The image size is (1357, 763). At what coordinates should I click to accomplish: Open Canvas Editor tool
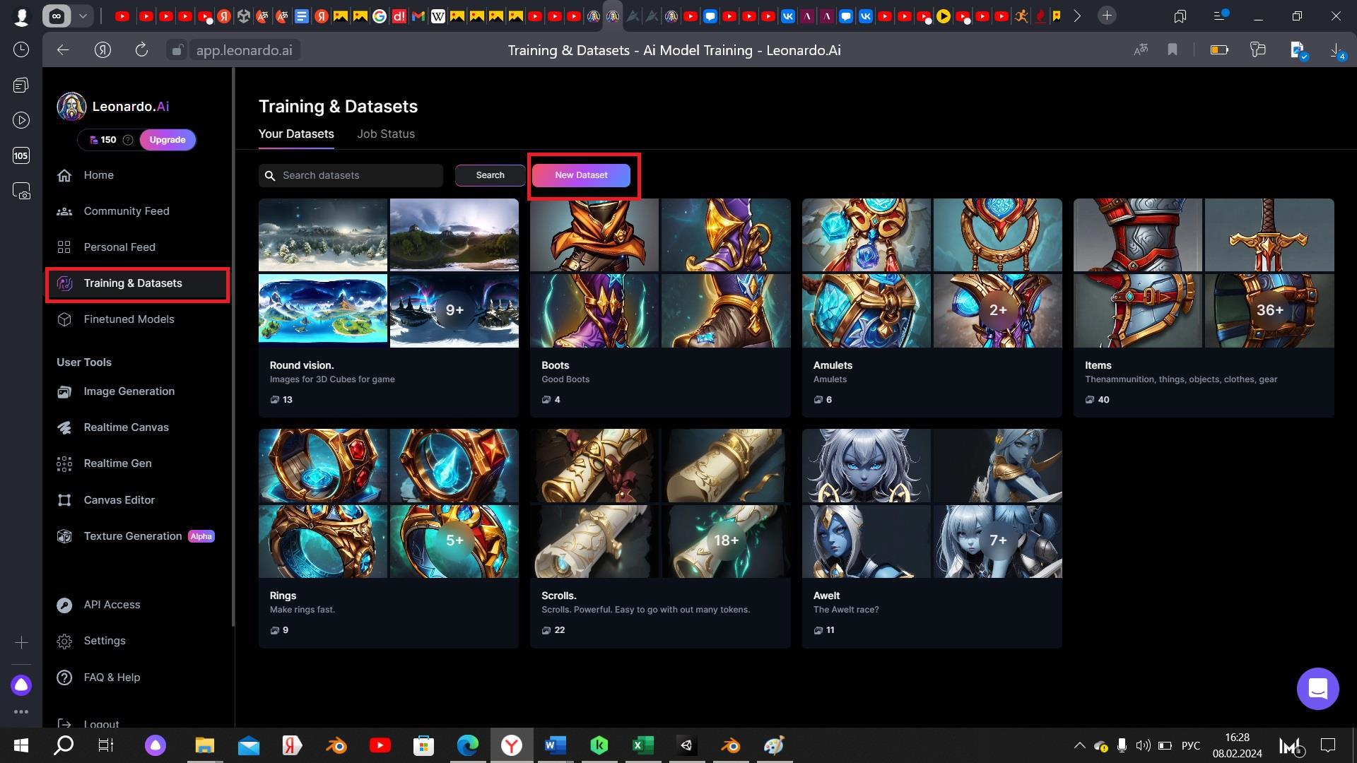click(119, 500)
